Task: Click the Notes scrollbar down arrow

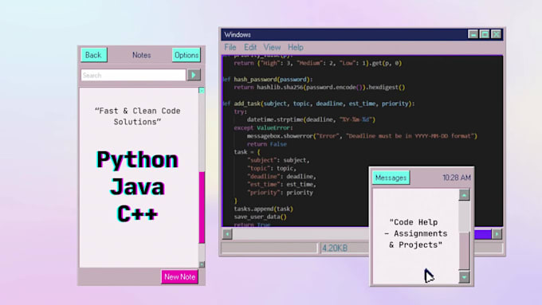Action: pyautogui.click(x=202, y=264)
